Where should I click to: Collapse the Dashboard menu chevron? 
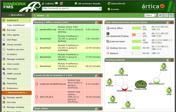tap(30, 21)
